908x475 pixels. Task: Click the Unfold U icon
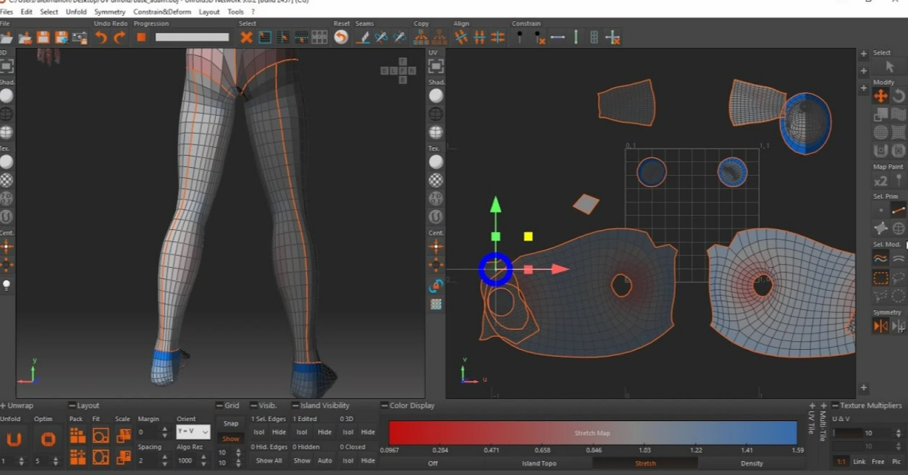click(x=14, y=439)
